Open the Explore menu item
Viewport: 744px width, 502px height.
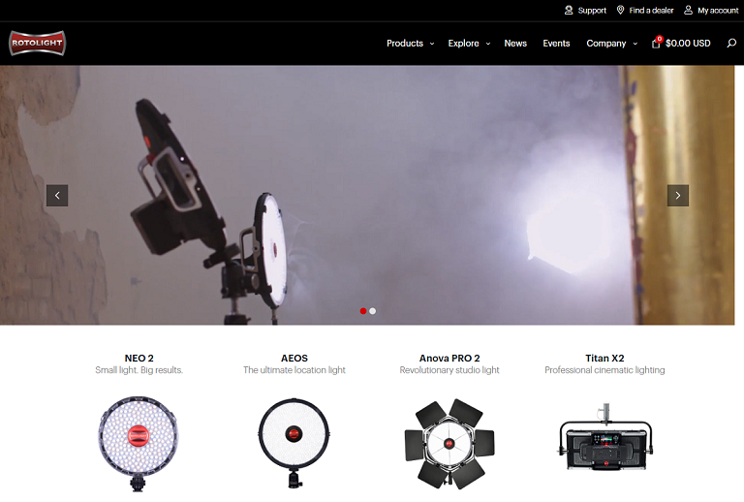tap(464, 44)
